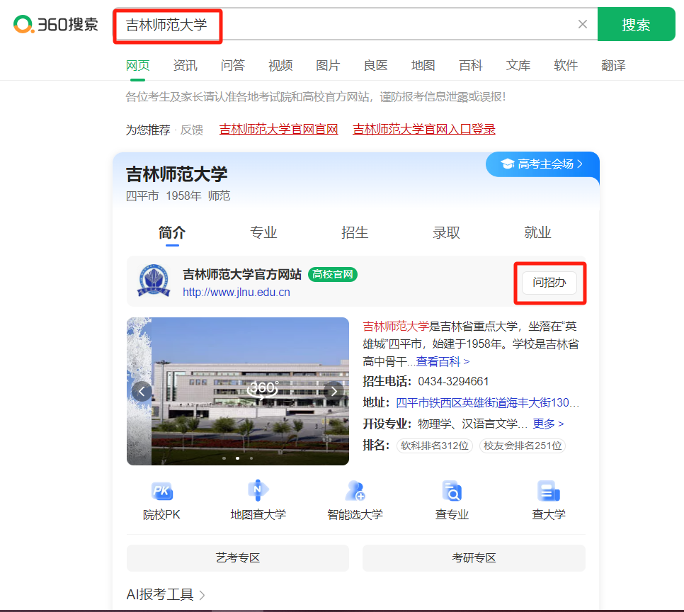
Task: Select the 简介 card tab
Action: (x=172, y=232)
